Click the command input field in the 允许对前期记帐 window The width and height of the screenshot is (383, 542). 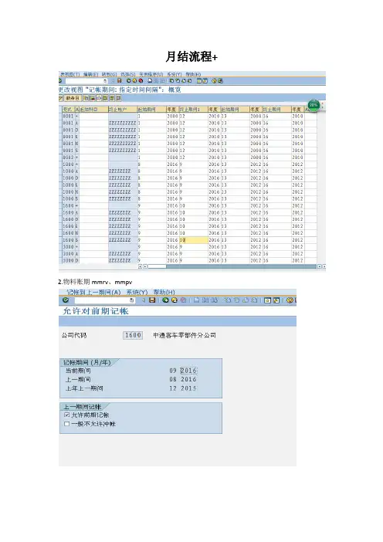(x=102, y=300)
